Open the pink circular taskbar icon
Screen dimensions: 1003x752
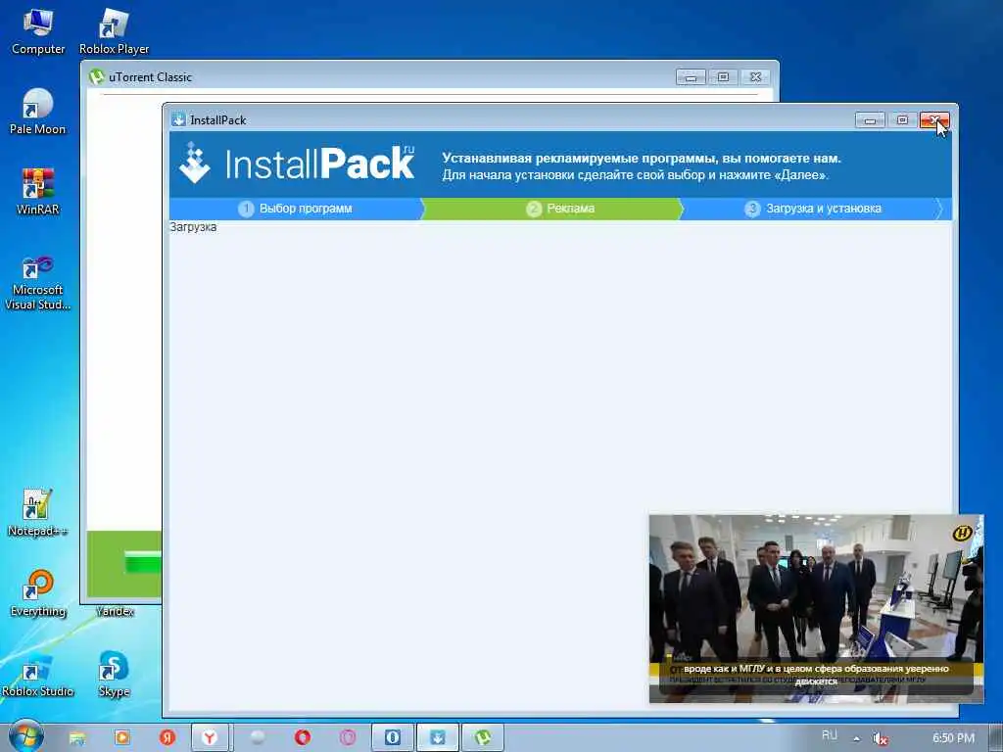tap(348, 738)
